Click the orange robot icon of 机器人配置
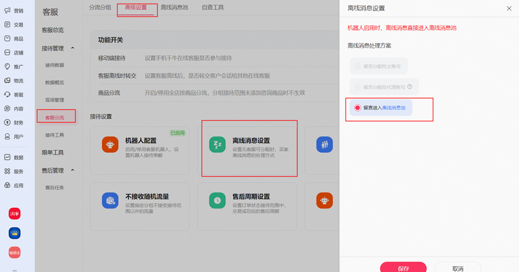This screenshot has width=519, height=272. [110, 145]
